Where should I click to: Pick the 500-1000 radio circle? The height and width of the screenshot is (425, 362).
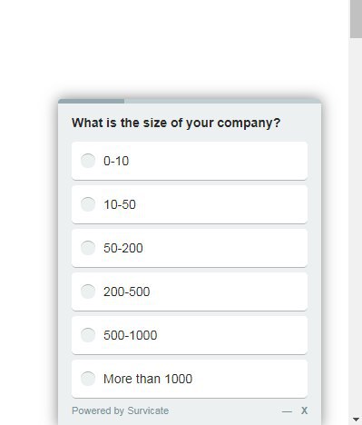click(x=88, y=335)
